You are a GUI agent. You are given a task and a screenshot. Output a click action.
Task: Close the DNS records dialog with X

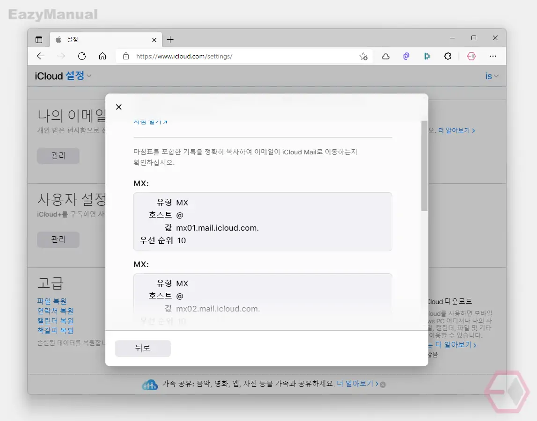119,107
